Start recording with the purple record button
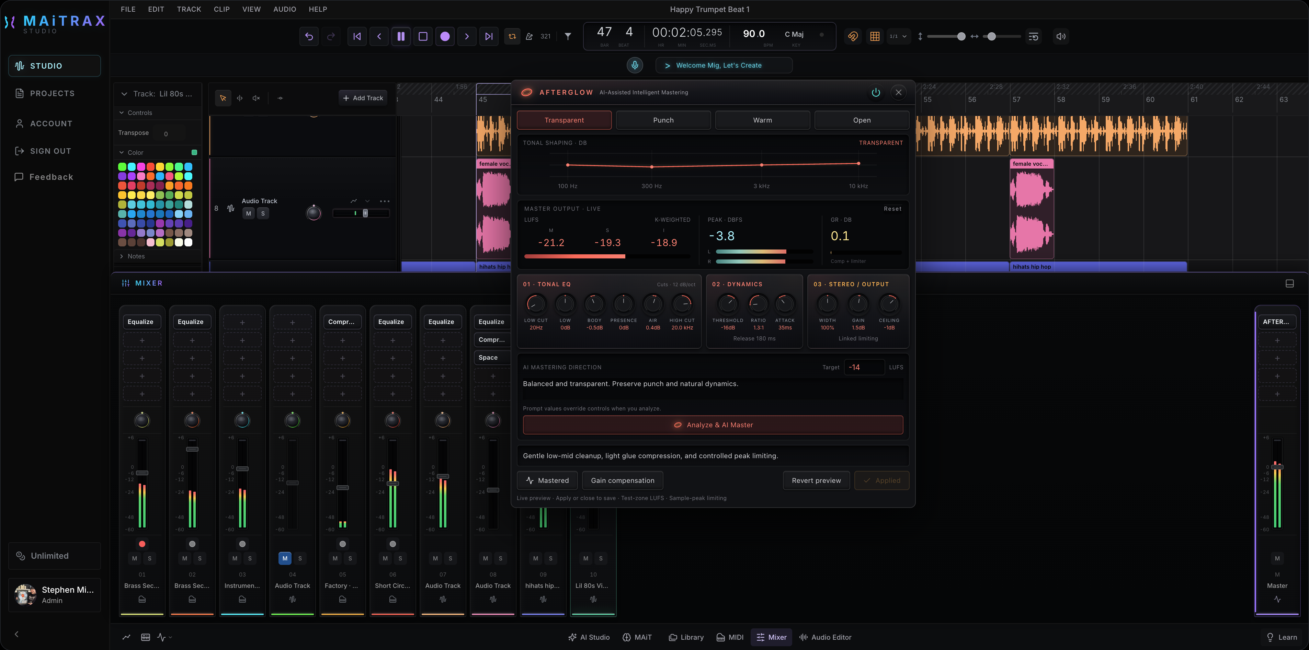Image resolution: width=1309 pixels, height=650 pixels. pyautogui.click(x=445, y=36)
